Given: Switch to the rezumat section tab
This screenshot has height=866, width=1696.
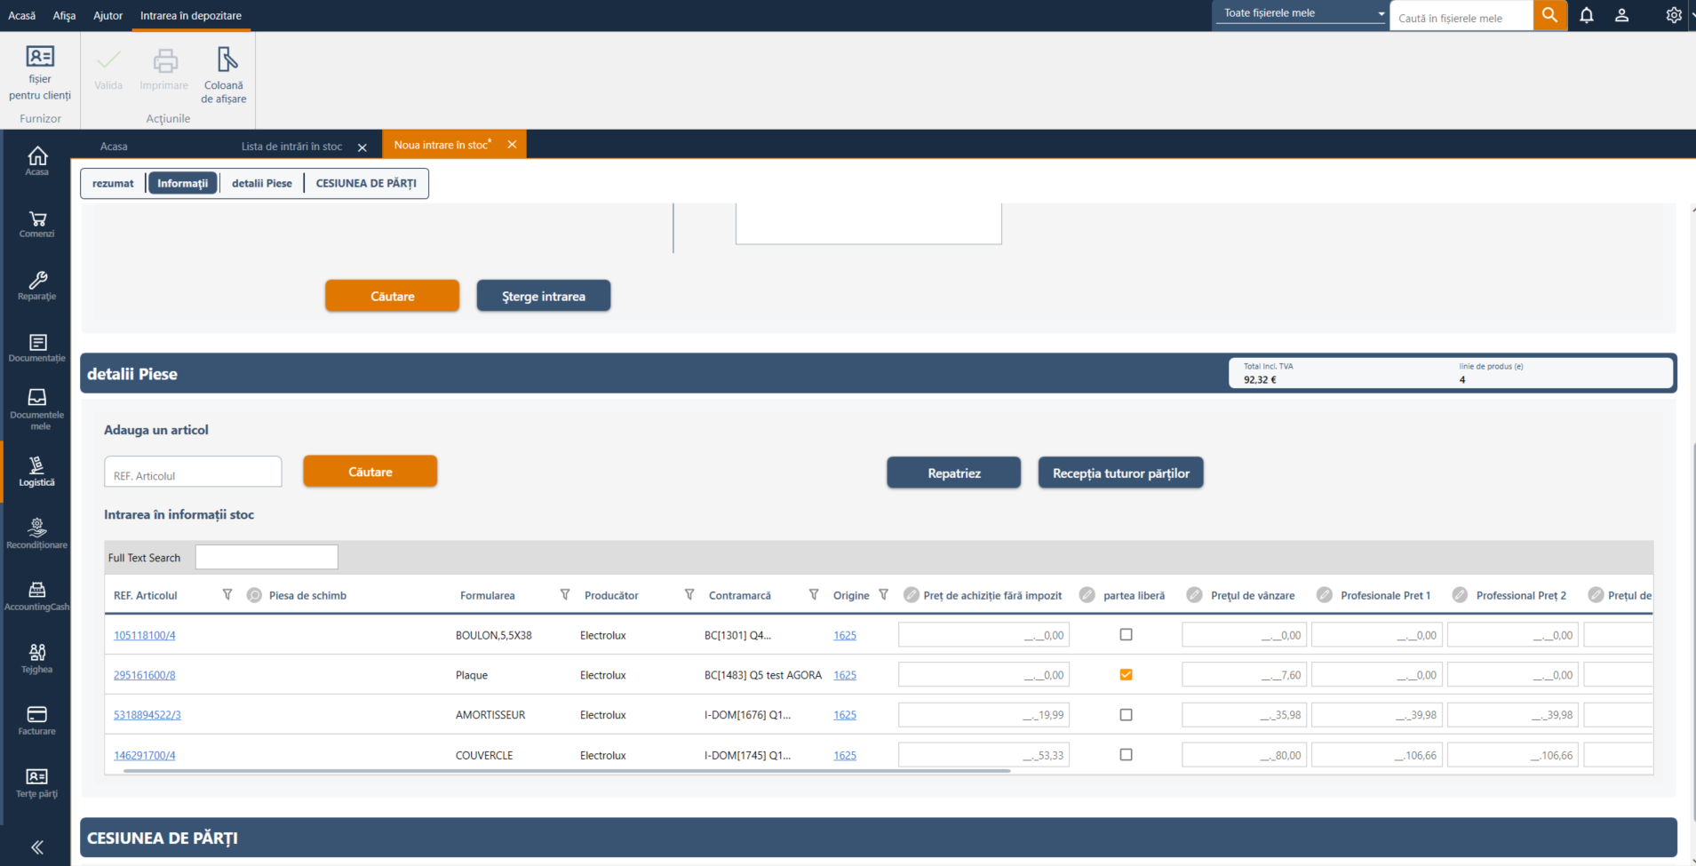Looking at the screenshot, I should click(113, 184).
